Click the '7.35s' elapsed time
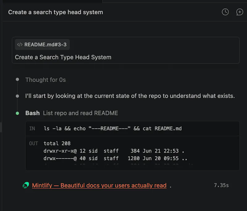This screenshot has height=211, width=247. point(221,185)
